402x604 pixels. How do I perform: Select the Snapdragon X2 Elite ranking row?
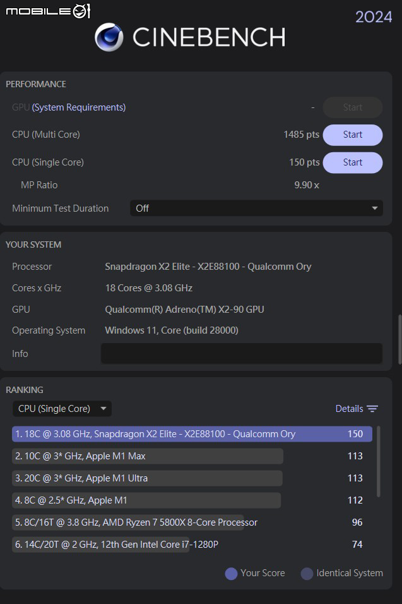point(192,434)
